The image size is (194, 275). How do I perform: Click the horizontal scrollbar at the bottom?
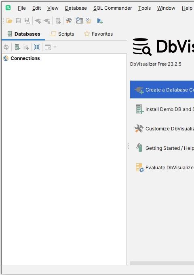click(x=162, y=263)
